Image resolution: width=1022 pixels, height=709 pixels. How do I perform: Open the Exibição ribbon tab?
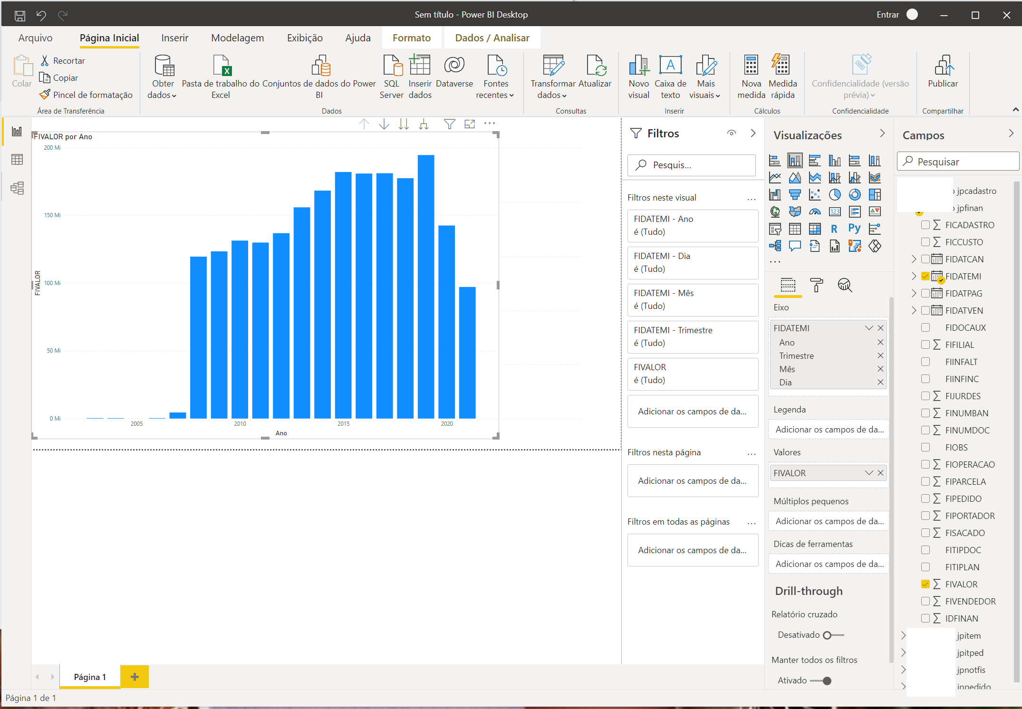pos(304,38)
